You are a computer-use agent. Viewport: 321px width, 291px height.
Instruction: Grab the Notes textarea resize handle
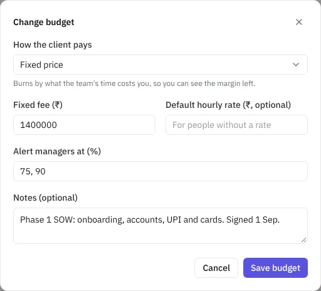[x=304, y=240]
